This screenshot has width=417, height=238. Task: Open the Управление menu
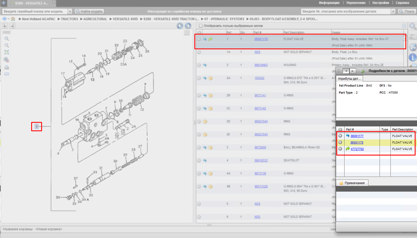coord(356,3)
